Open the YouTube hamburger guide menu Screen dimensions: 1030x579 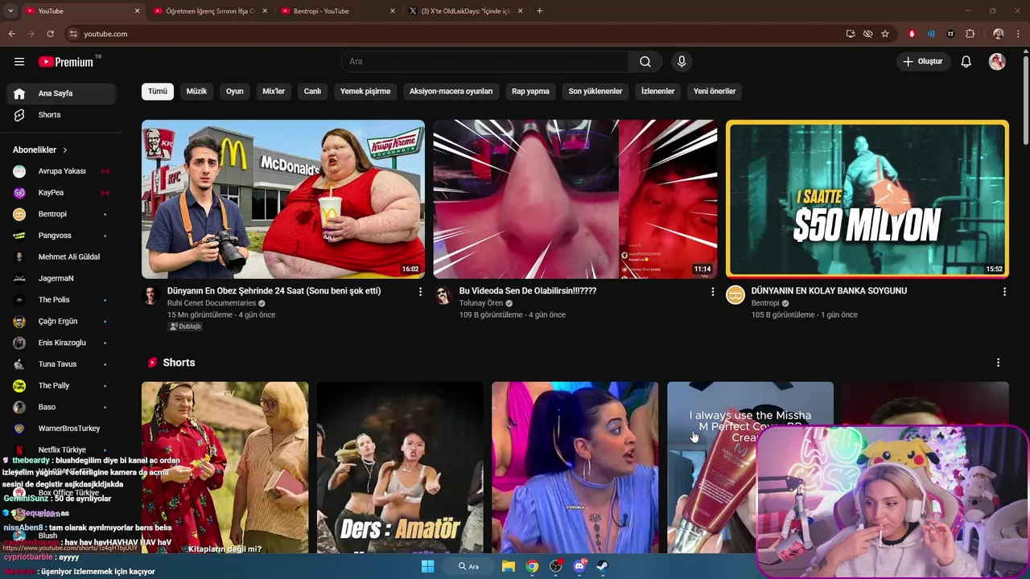pos(19,62)
